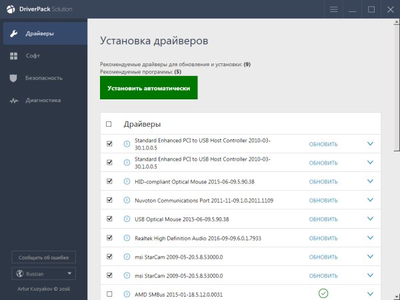Expand the AMD SMBus row chevron

(x=371, y=293)
